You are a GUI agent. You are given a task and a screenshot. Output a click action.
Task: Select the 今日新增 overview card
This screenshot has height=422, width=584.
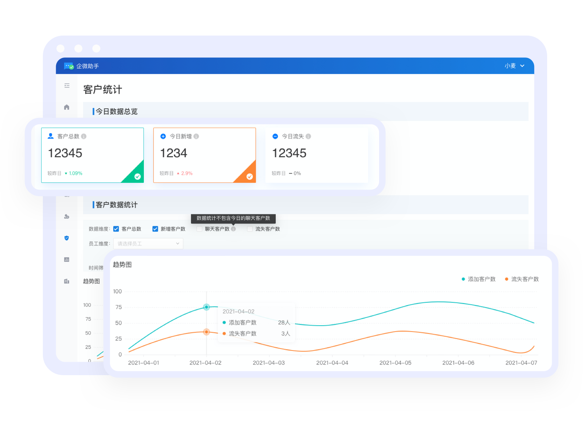click(205, 155)
